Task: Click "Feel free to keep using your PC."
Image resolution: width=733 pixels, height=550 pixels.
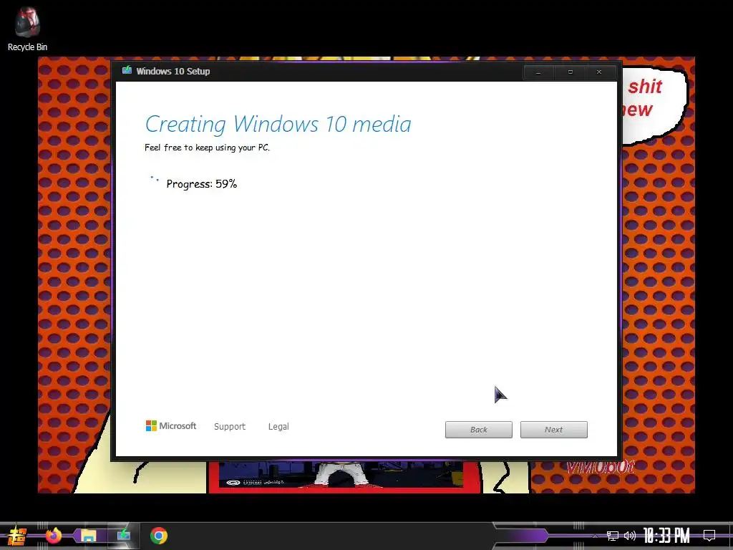Action: pos(207,148)
